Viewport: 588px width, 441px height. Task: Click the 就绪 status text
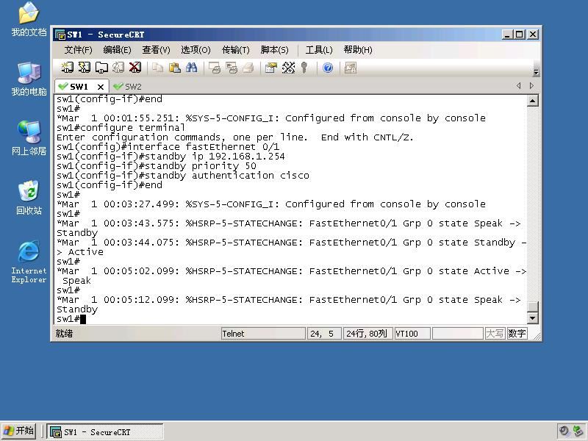[x=64, y=334]
